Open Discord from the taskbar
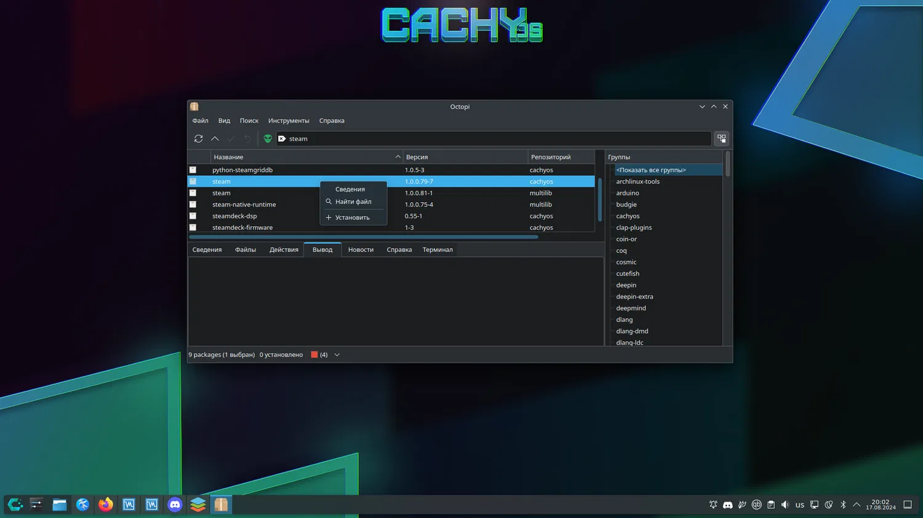 click(175, 504)
